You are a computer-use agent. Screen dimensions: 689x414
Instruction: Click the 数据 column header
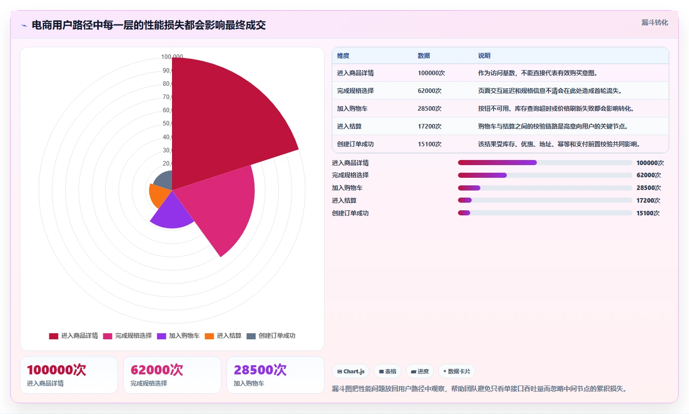[x=424, y=56]
